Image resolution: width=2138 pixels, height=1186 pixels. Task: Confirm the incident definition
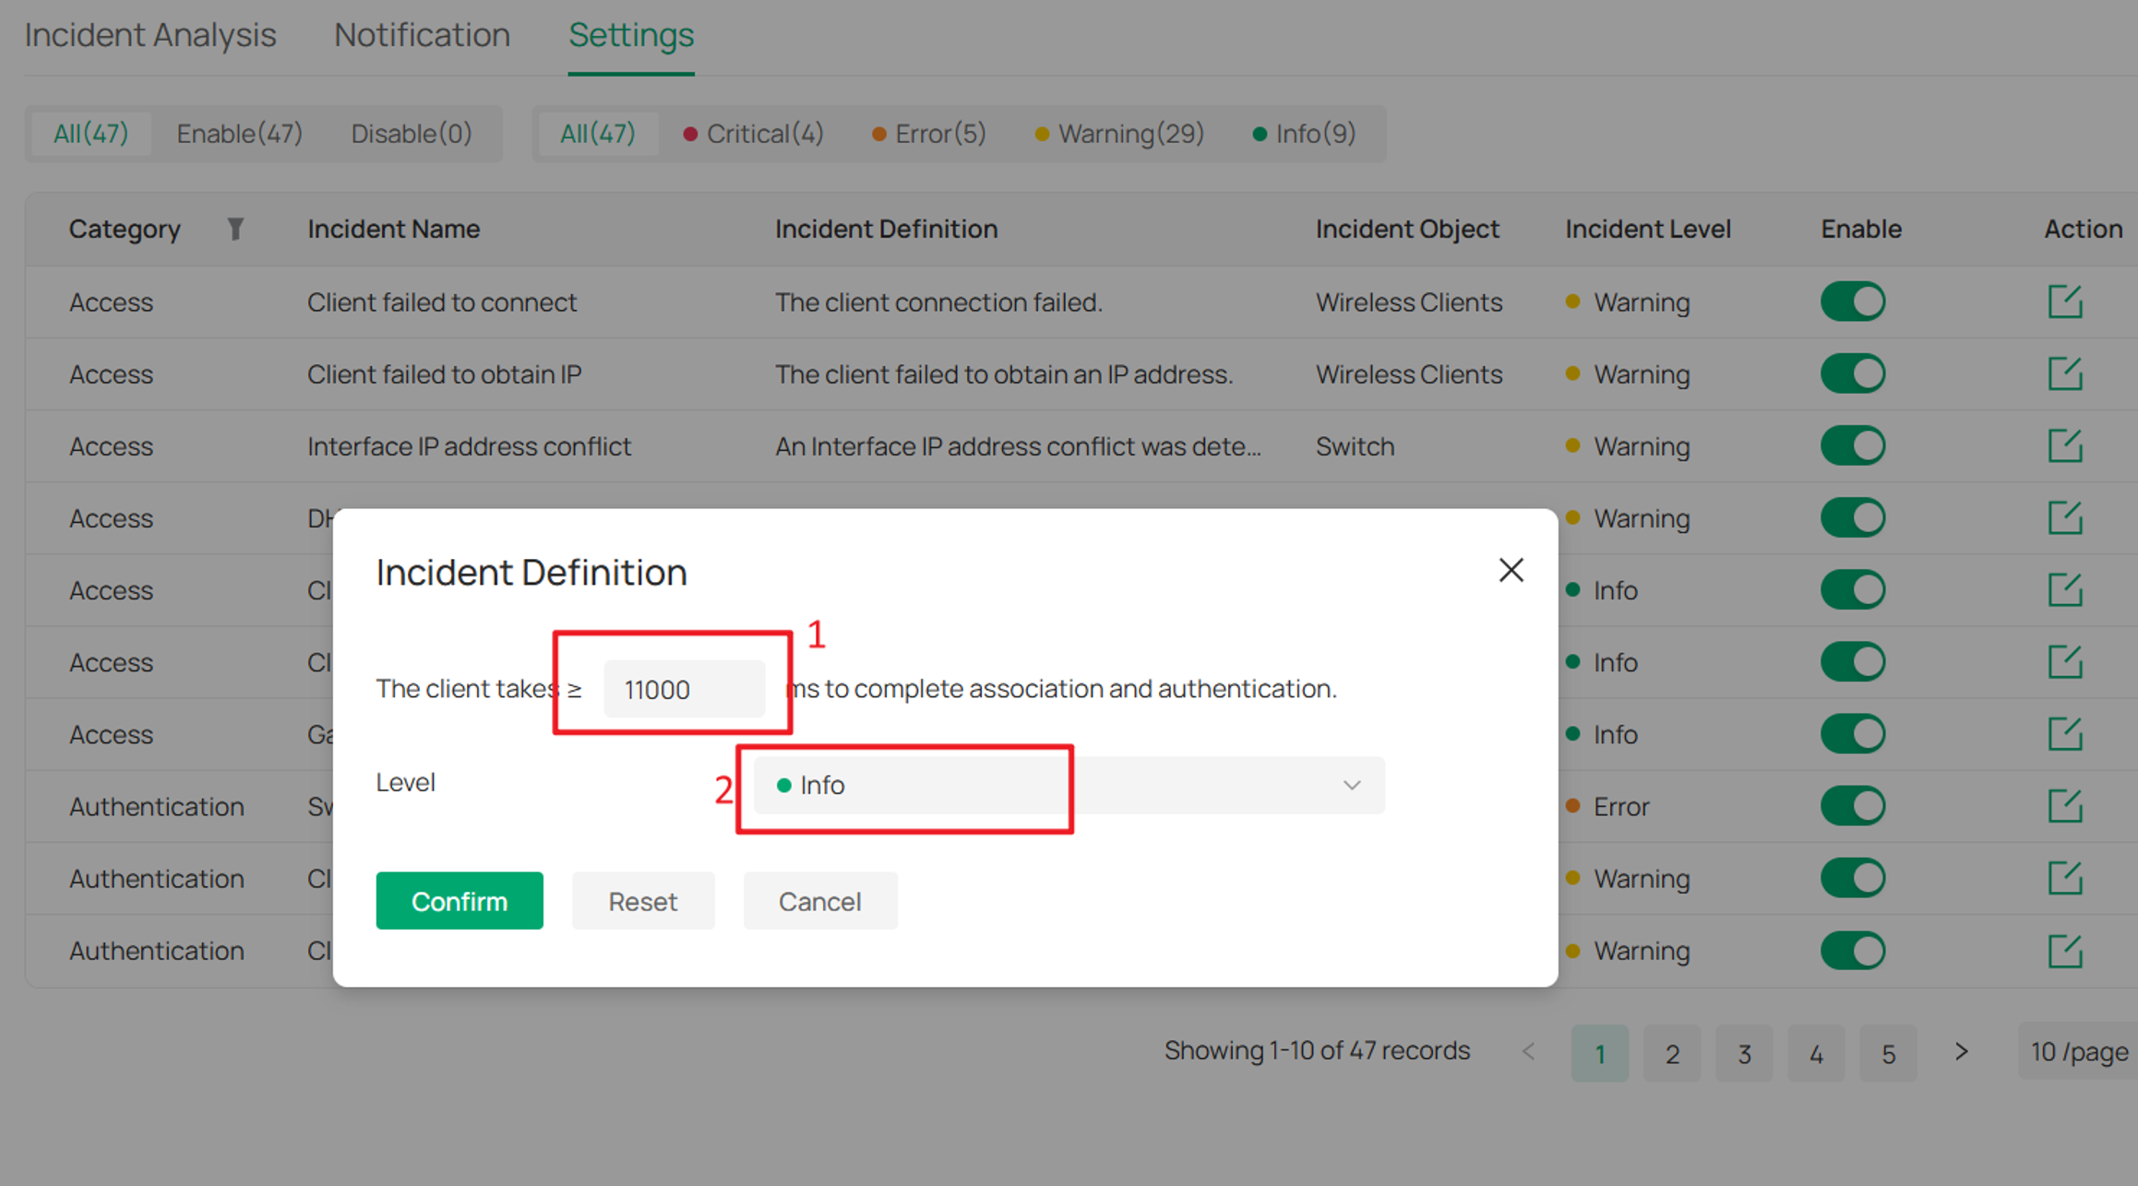click(x=460, y=900)
